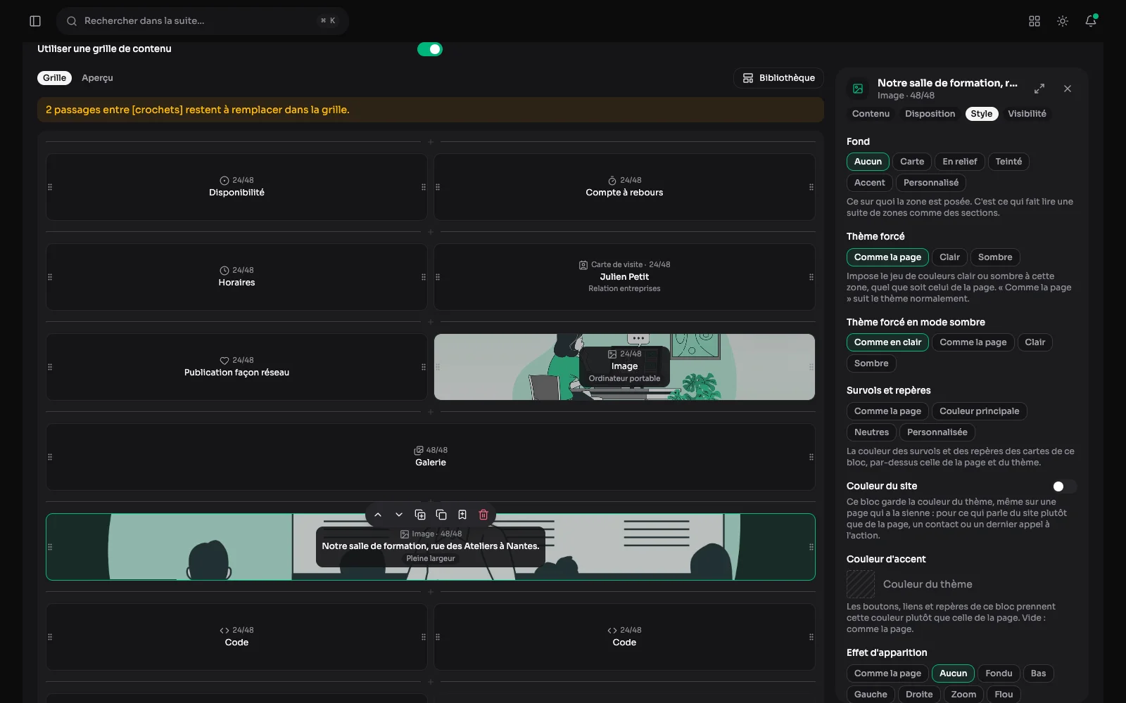Switch theme with the sun icon
This screenshot has height=703, width=1126.
click(x=1063, y=21)
